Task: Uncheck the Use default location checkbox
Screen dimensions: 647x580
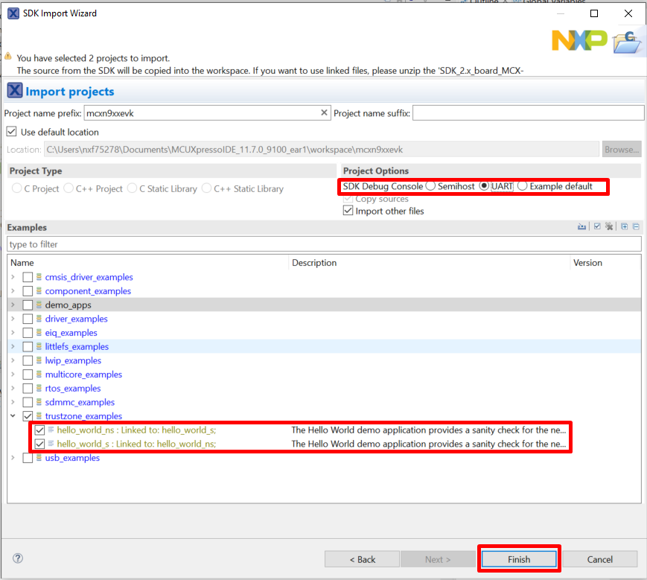Action: pos(11,132)
